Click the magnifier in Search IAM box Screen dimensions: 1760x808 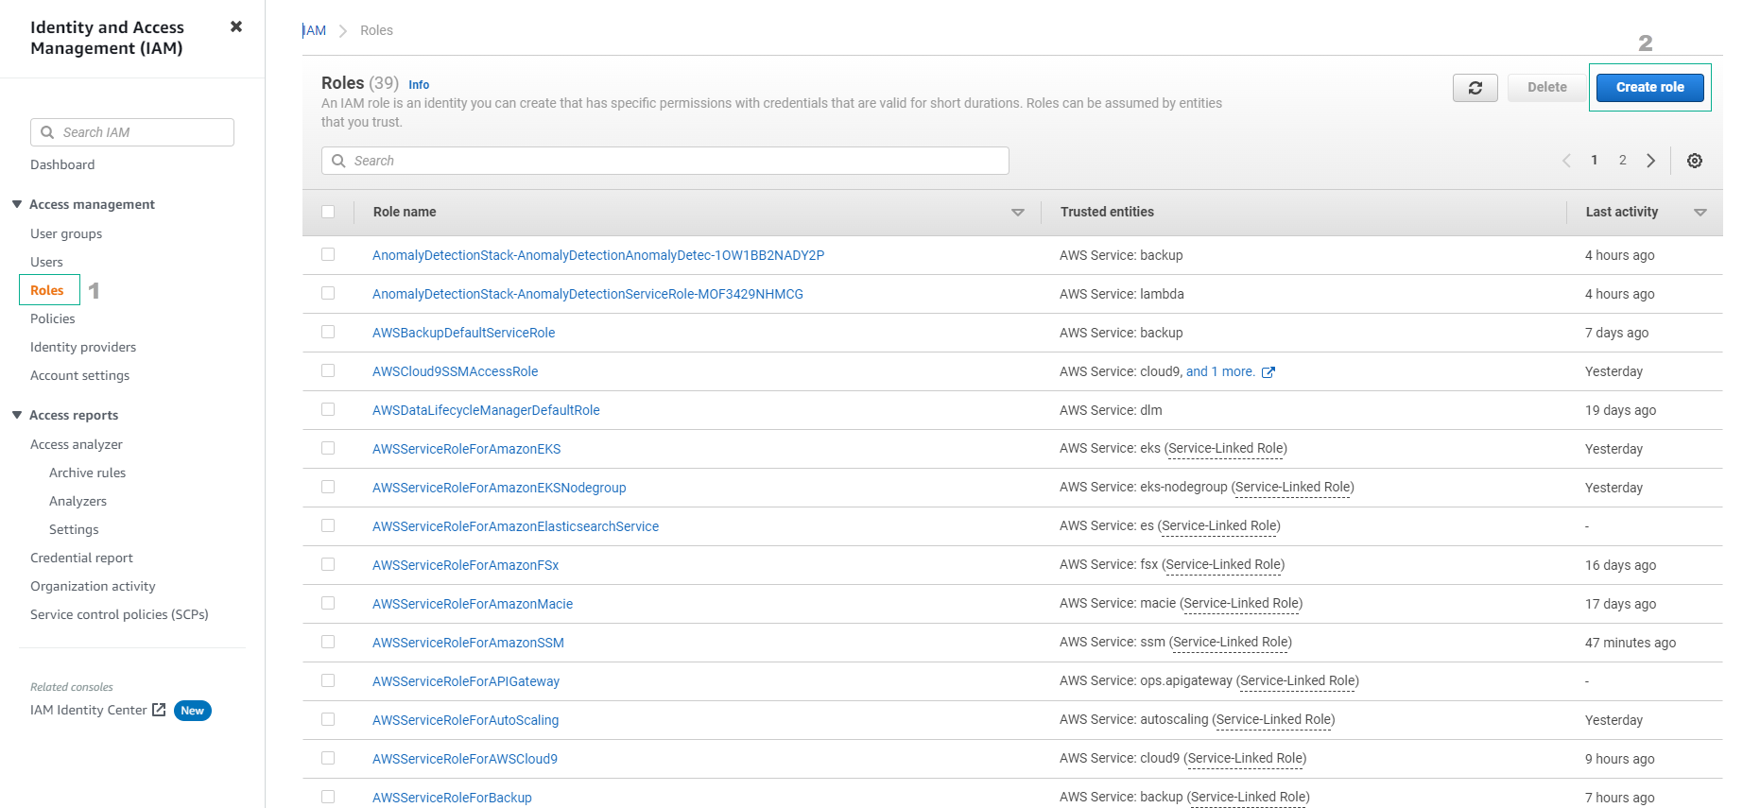point(47,132)
